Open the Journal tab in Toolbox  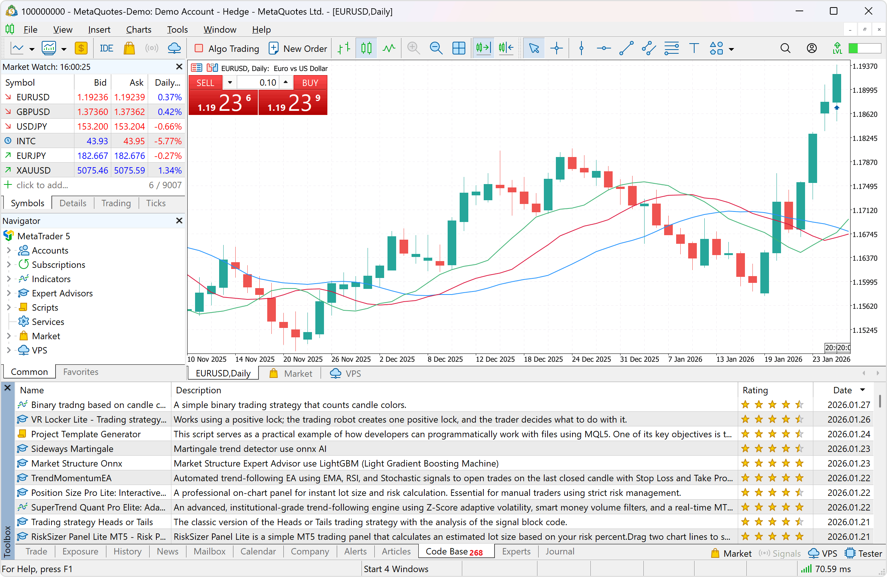(560, 551)
